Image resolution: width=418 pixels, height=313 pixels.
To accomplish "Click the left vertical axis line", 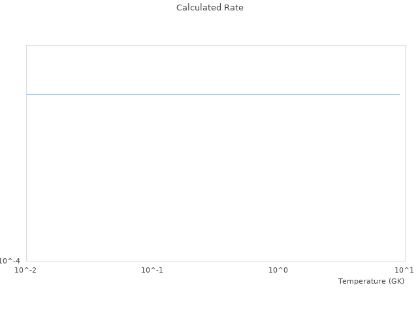I will 26,153.
